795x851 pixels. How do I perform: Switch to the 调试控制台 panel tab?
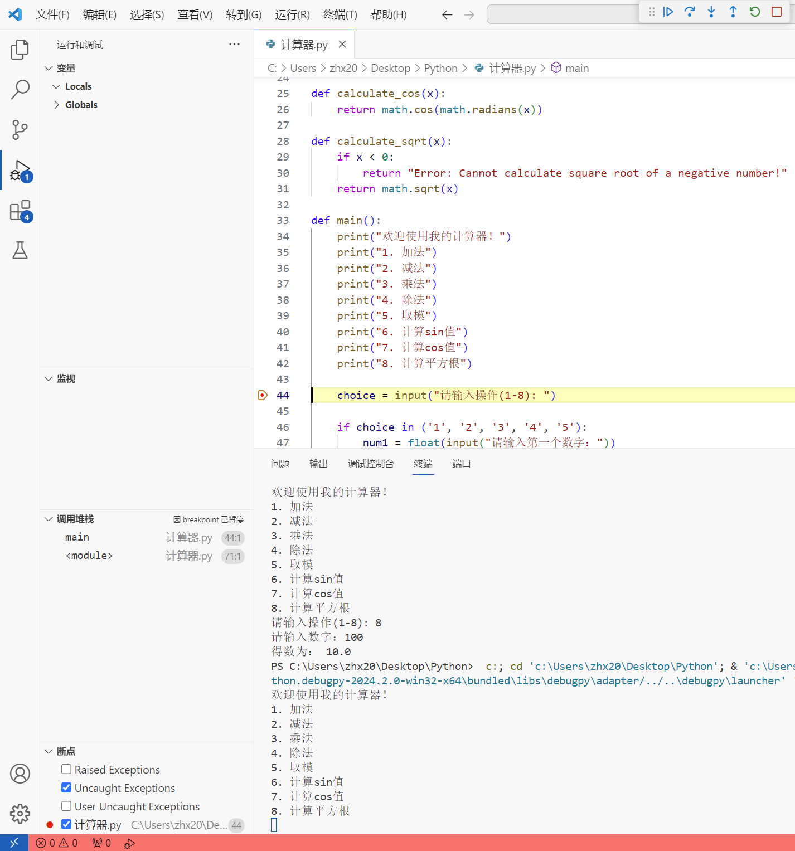(371, 464)
